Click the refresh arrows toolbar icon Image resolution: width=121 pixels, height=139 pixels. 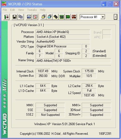click(35, 17)
